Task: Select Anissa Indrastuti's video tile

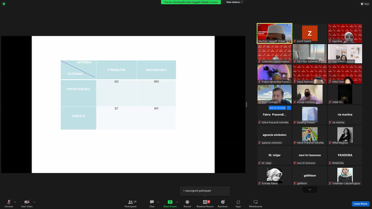Action: click(310, 94)
